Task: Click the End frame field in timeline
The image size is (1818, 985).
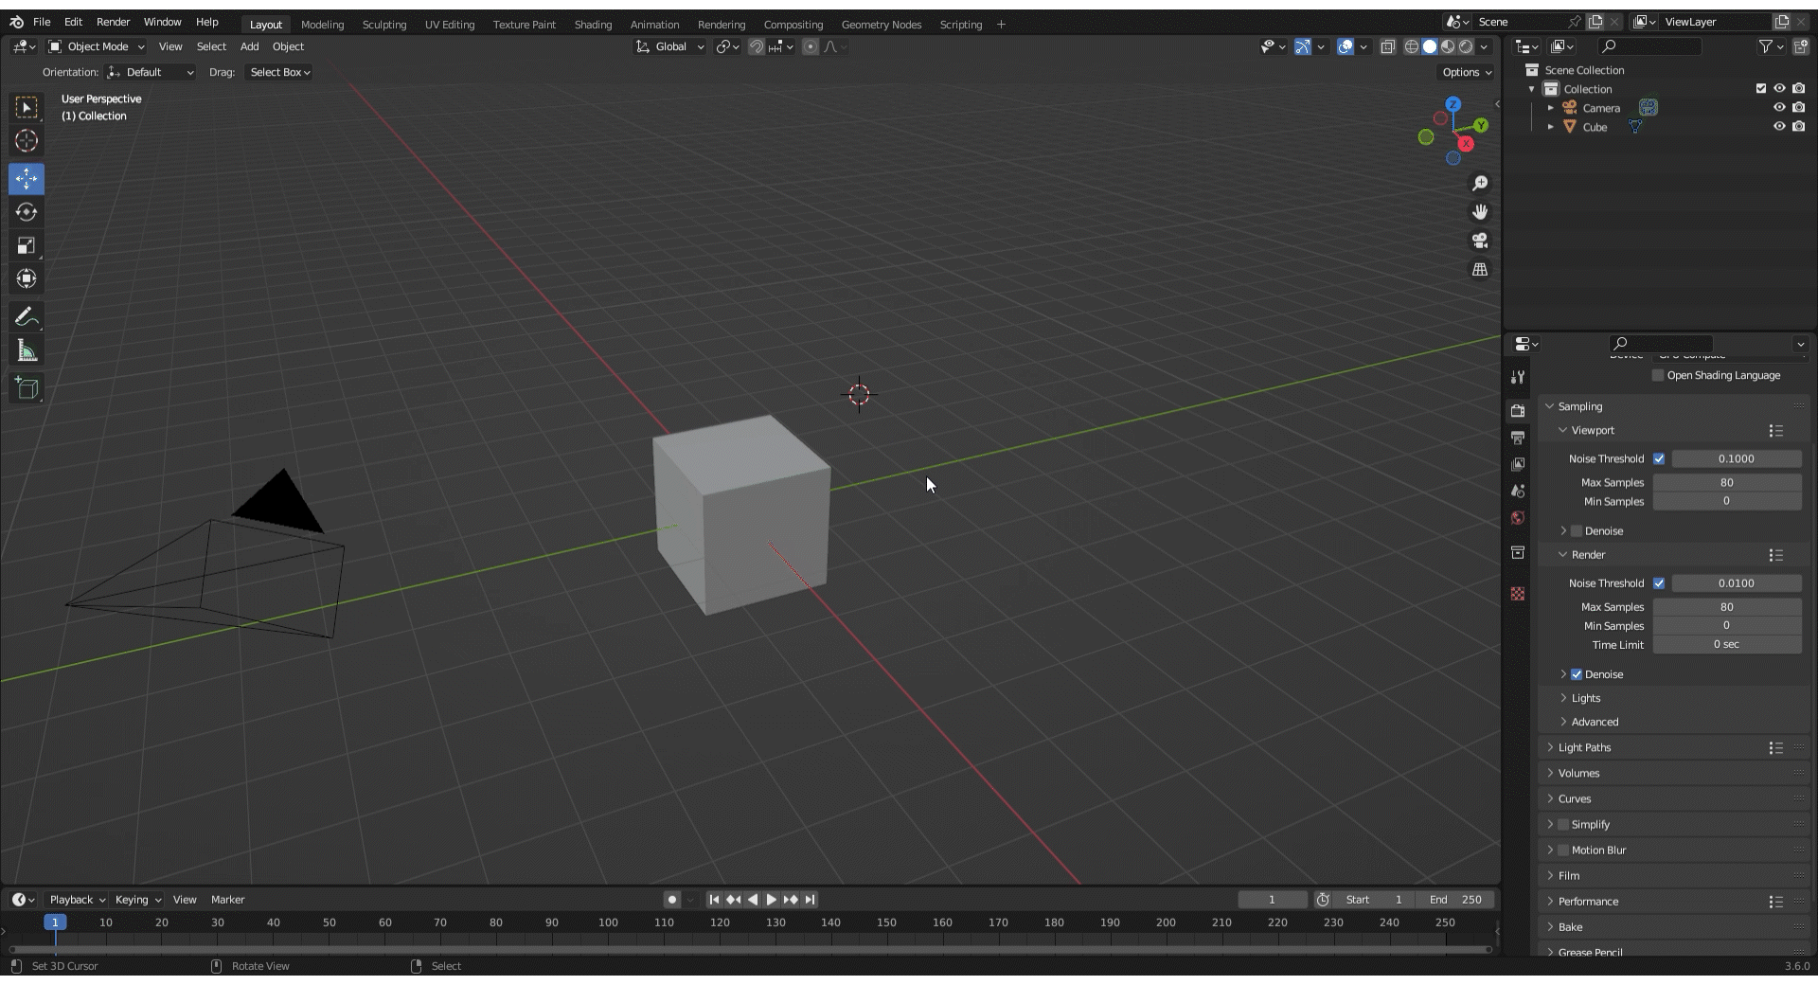Action: (1457, 900)
